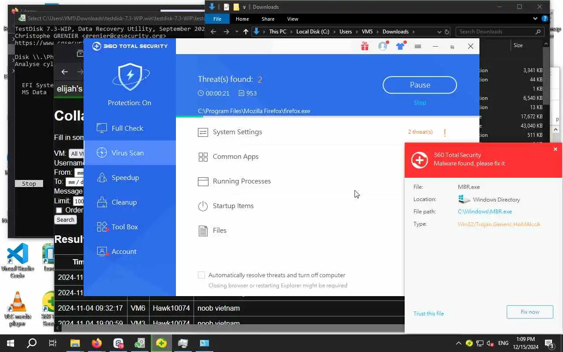Click the C:\Windows\MBR.exe file path link
563x352 pixels.
(x=485, y=212)
